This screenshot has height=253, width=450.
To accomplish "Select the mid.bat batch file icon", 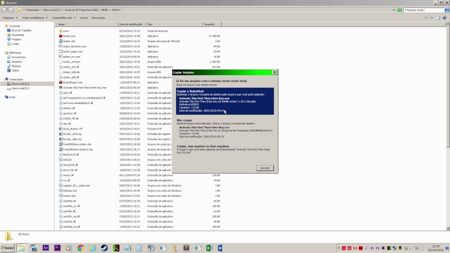I will [60, 160].
